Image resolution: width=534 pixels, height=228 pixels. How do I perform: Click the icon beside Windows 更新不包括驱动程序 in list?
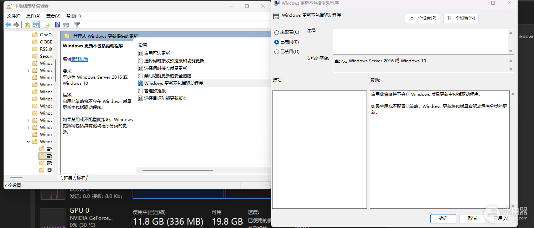140,83
